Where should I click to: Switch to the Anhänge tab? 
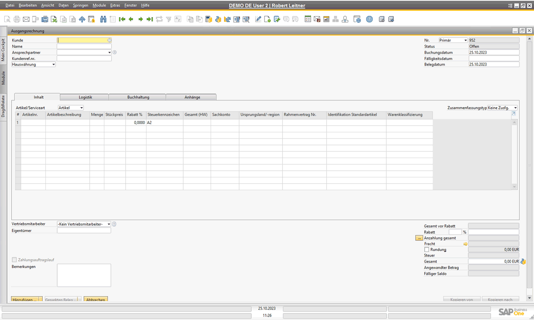192,97
